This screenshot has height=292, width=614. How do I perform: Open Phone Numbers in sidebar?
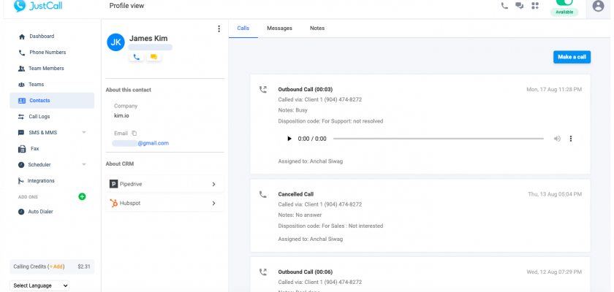point(48,53)
